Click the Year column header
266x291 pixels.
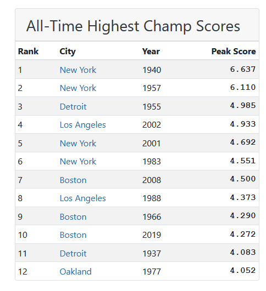coord(151,51)
